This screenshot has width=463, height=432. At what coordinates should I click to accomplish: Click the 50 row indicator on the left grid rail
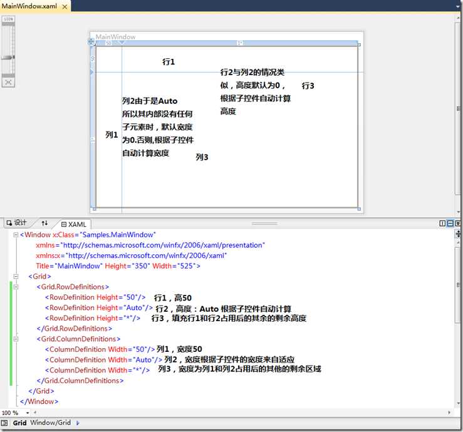click(x=93, y=59)
